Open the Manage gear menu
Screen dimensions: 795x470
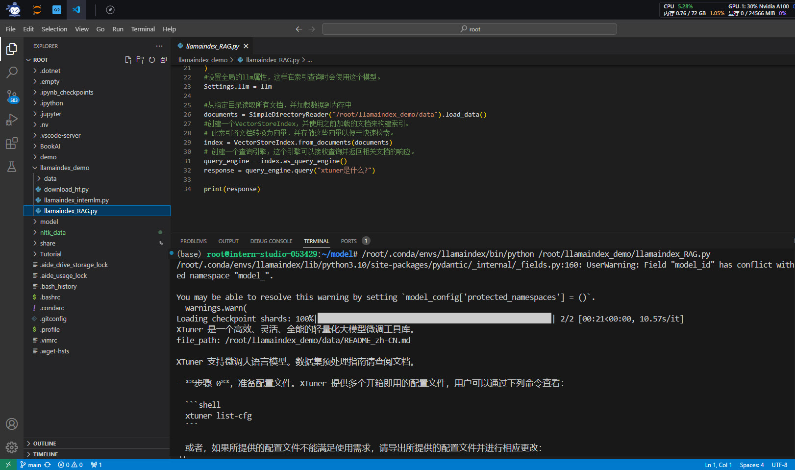12,447
